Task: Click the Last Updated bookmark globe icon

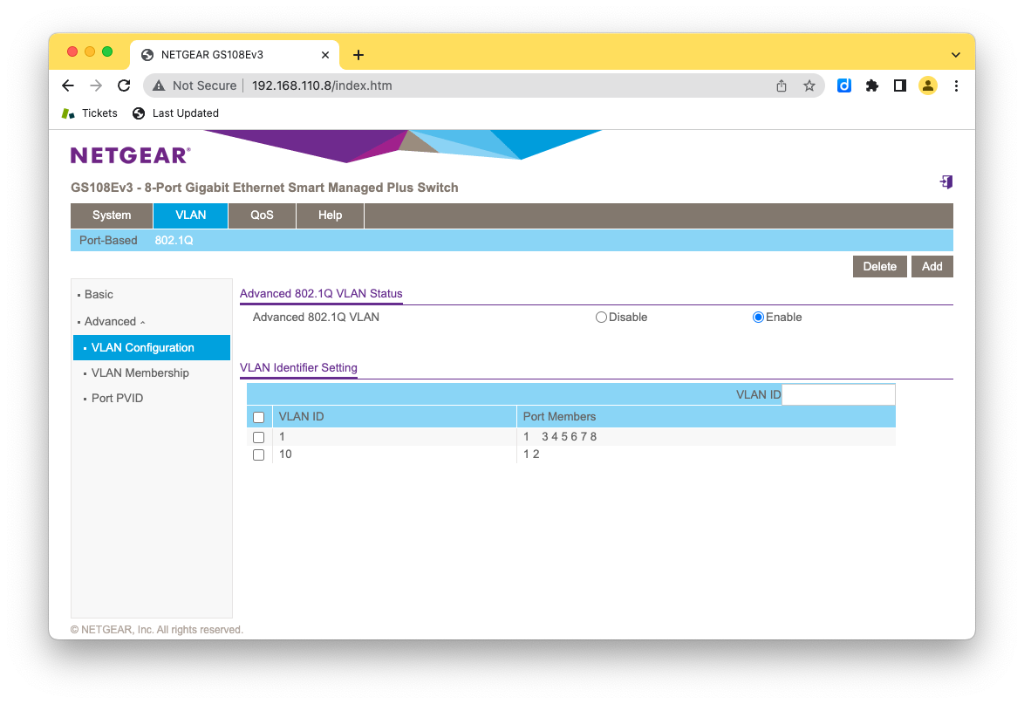Action: tap(139, 113)
